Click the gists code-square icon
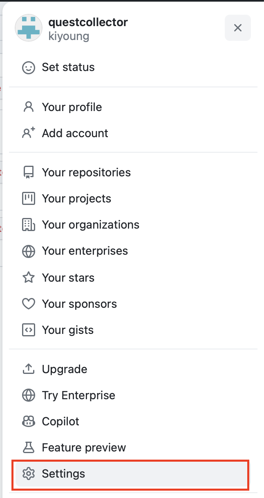The image size is (264, 498). (29, 330)
